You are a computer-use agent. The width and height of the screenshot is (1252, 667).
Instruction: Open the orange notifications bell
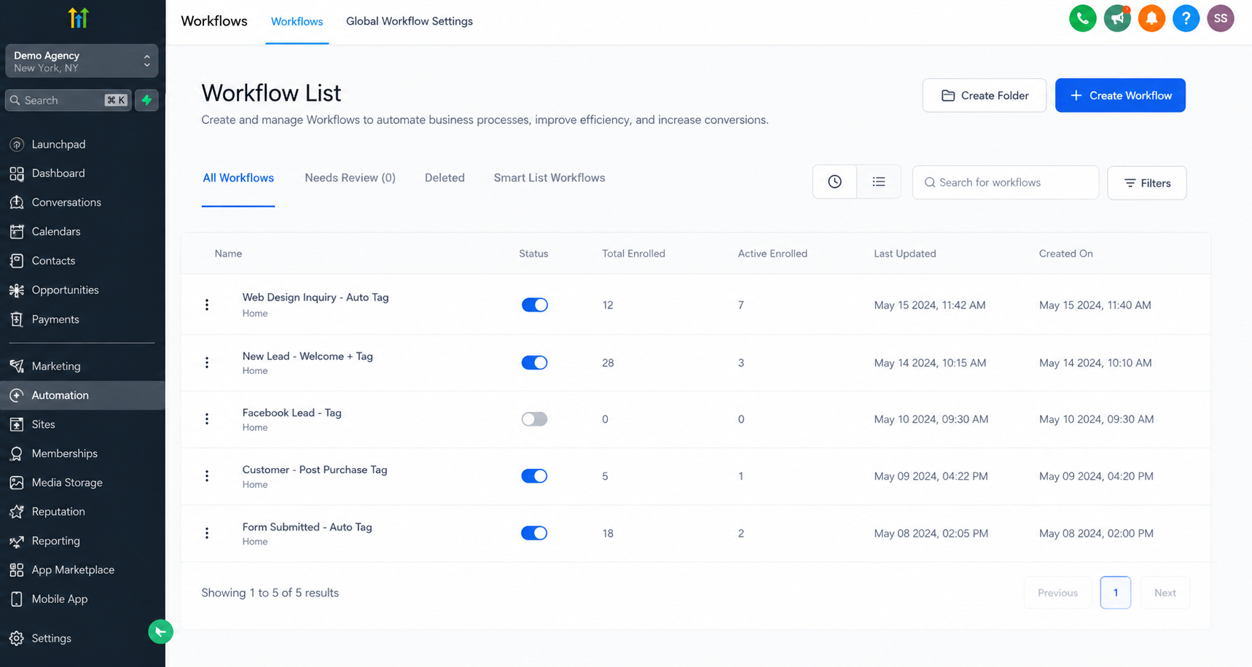[1151, 18]
